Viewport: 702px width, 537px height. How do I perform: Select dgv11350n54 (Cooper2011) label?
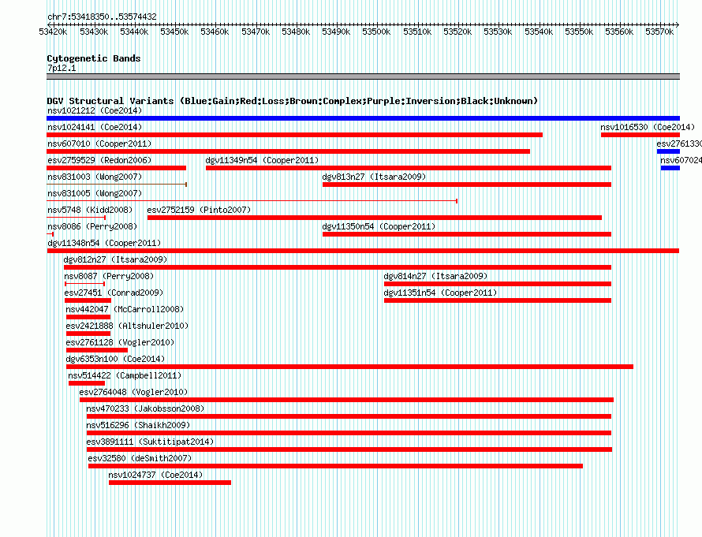[379, 226]
